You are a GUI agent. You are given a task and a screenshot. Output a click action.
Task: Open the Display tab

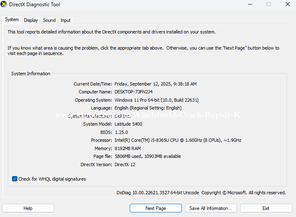tap(31, 20)
